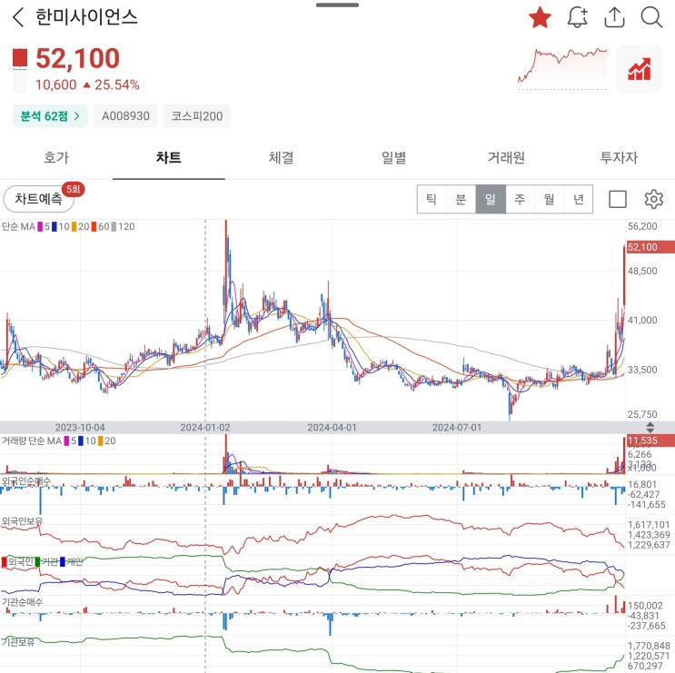Select the 주 weekly interval

(x=520, y=199)
